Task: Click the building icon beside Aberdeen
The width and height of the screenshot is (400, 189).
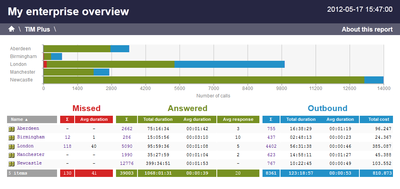Action: pos(11,129)
